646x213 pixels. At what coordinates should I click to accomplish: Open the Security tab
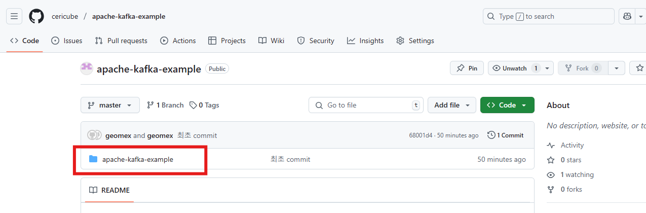pyautogui.click(x=316, y=41)
